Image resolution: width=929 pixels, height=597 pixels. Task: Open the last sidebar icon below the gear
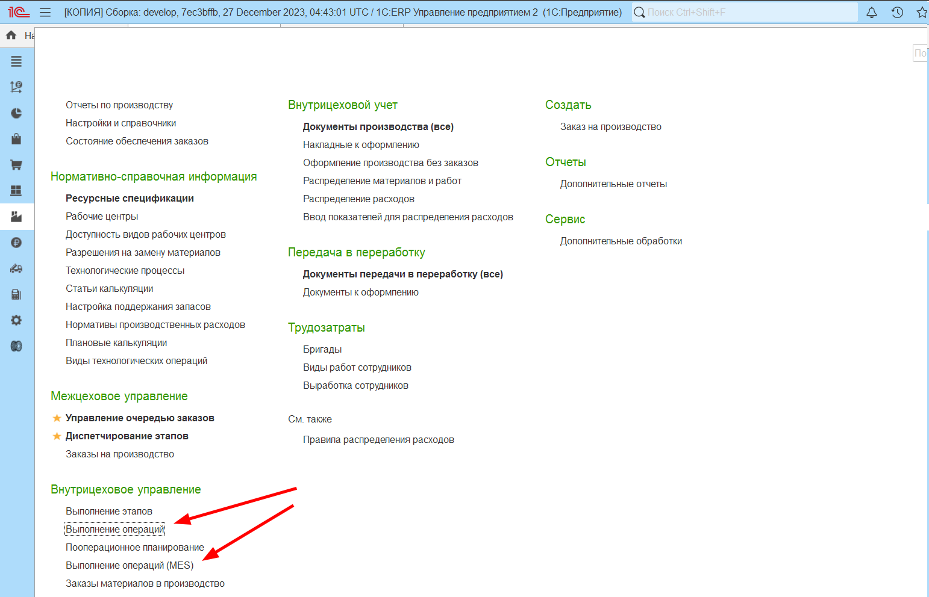(x=16, y=346)
